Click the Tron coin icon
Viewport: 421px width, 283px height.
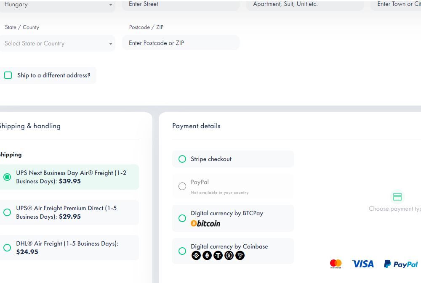pyautogui.click(x=240, y=256)
